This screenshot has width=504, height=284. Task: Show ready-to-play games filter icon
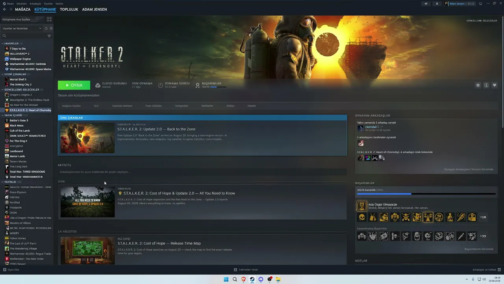51,28
